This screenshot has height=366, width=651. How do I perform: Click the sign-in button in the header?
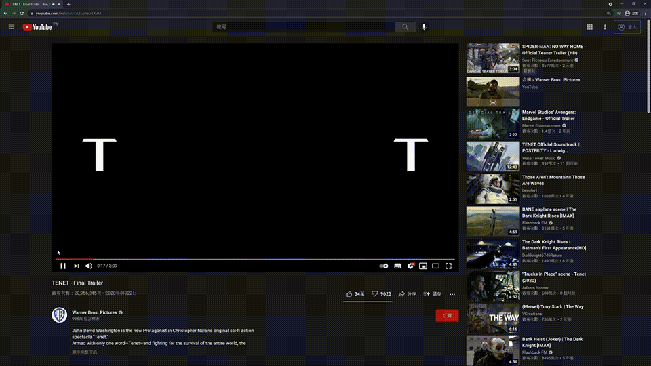(x=627, y=27)
